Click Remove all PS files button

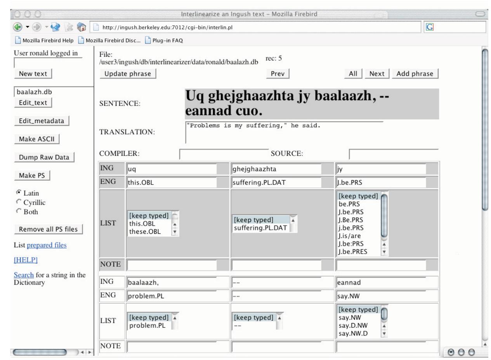[x=49, y=229]
